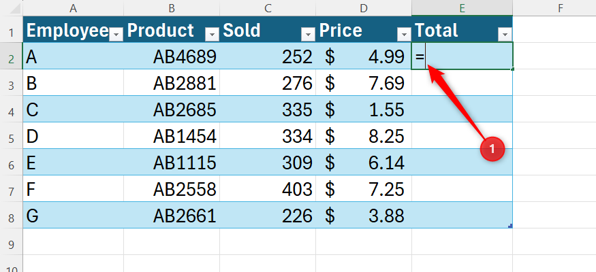Open the Product column filter dropdown
Viewport: 596px width, 272px height.
click(x=212, y=35)
